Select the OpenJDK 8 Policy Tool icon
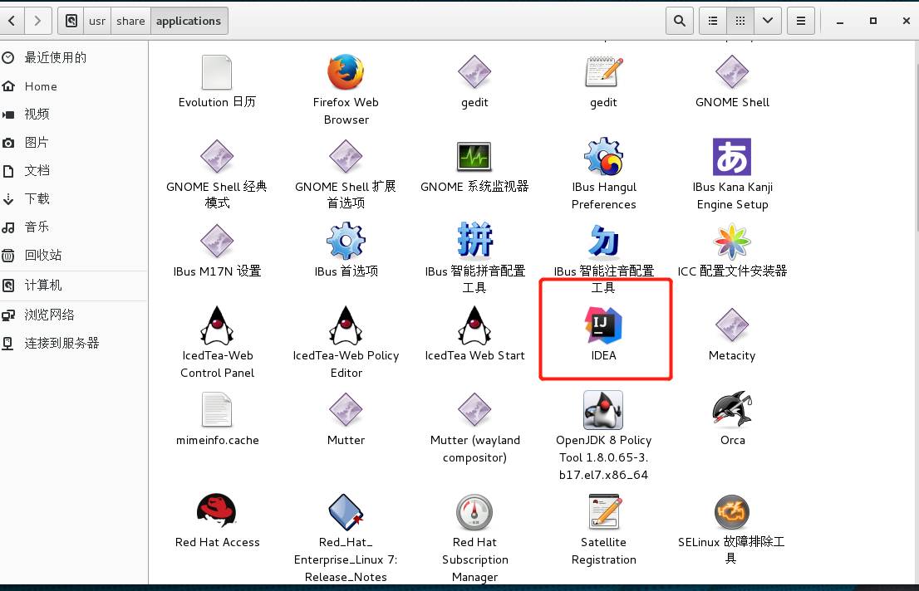919x591 pixels. point(603,410)
